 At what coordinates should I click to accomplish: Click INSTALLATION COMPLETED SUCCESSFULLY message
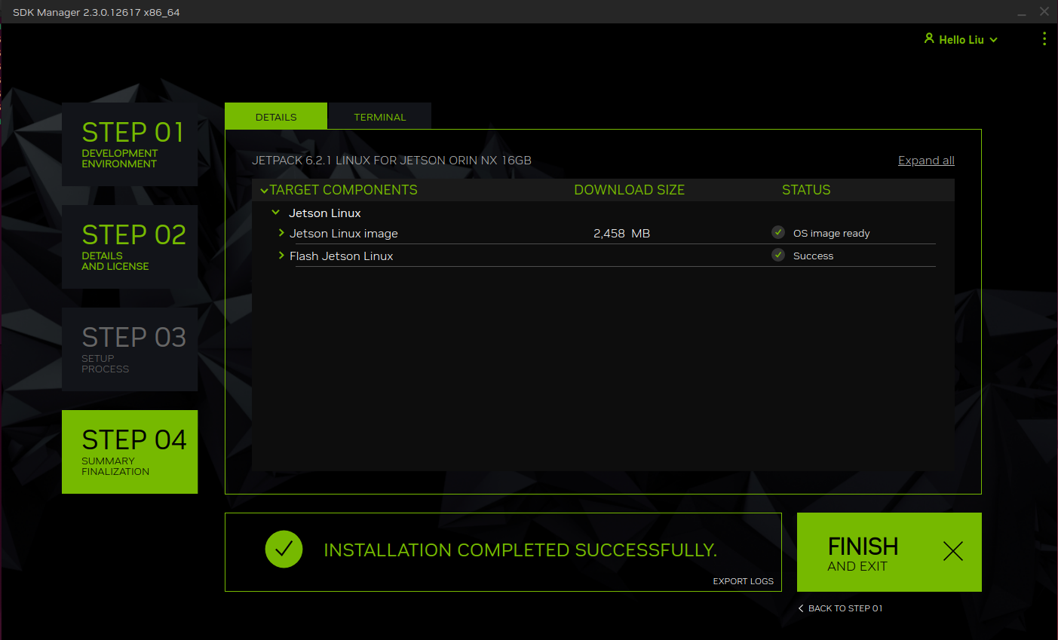coord(520,550)
